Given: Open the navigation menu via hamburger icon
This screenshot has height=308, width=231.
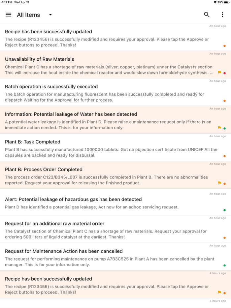Looking at the screenshot, I should click(x=8, y=15).
